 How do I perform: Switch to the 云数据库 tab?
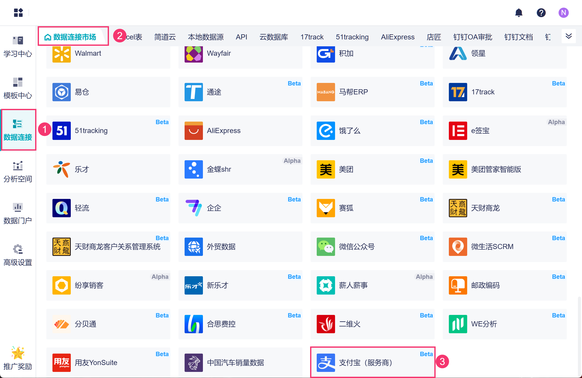pos(274,37)
